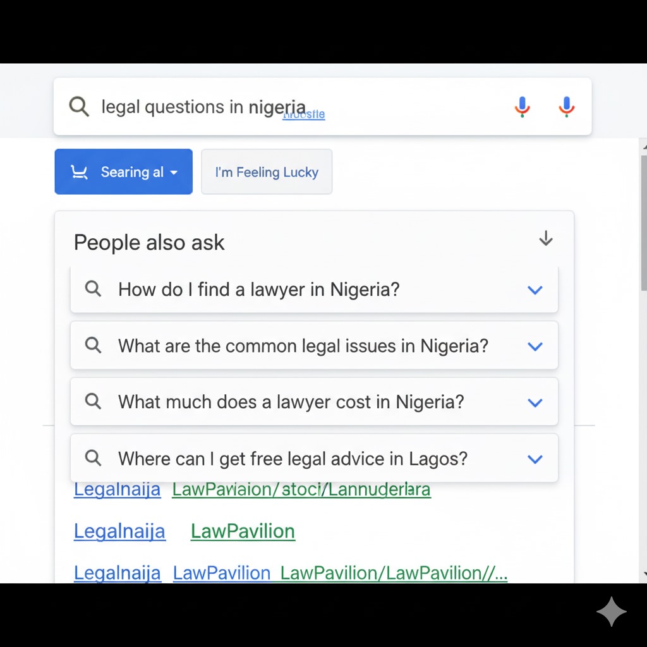Screen dimensions: 647x647
Task: Activate the voice search microphone icon
Action: click(522, 106)
